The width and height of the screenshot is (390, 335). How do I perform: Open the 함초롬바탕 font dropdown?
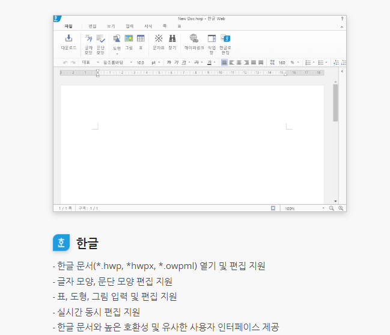click(x=131, y=62)
